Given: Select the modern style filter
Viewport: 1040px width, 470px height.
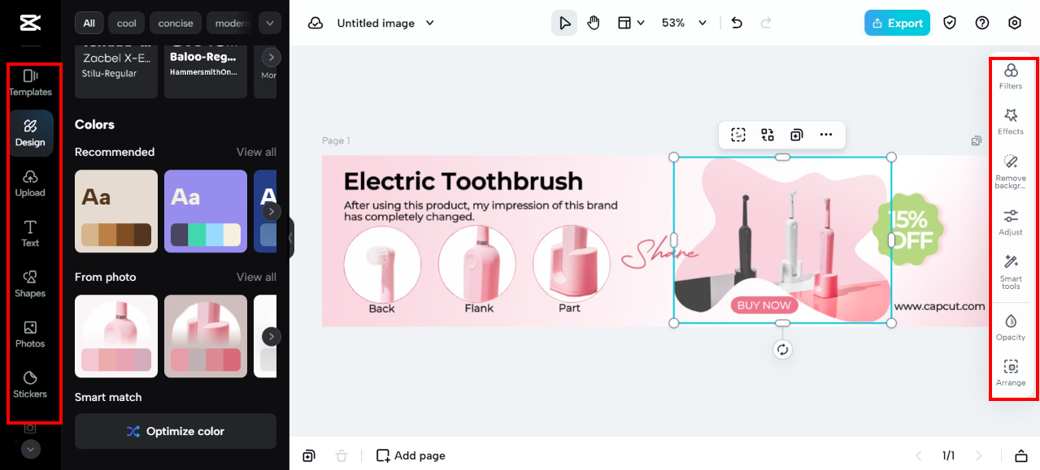Looking at the screenshot, I should click(229, 23).
